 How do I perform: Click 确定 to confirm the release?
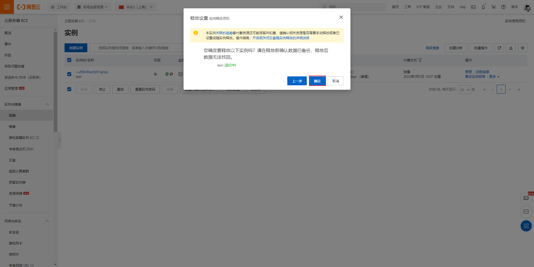(317, 81)
